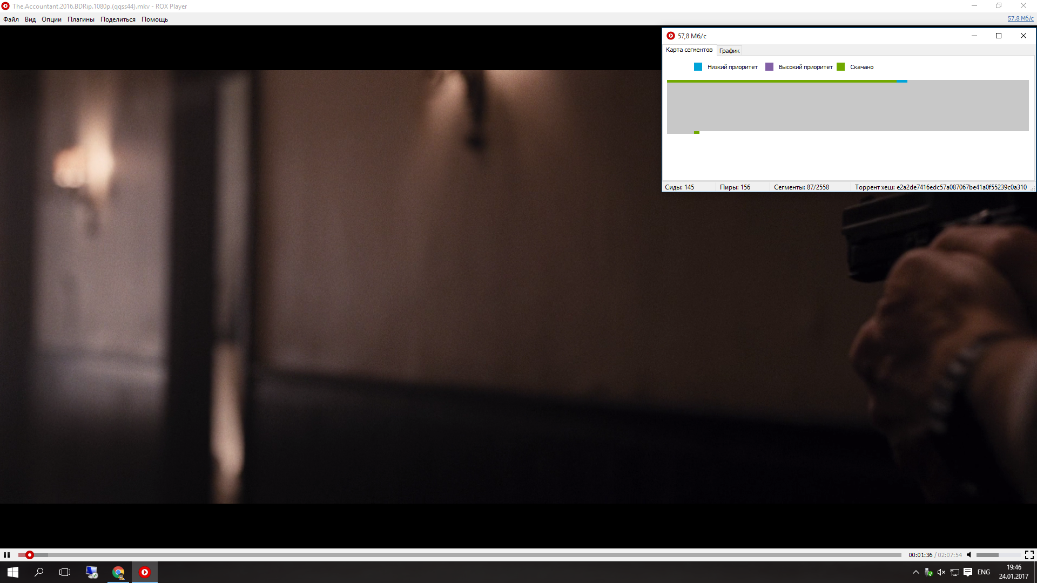Enter fullscreen mode with the corner icon
Image resolution: width=1037 pixels, height=583 pixels.
1029,555
